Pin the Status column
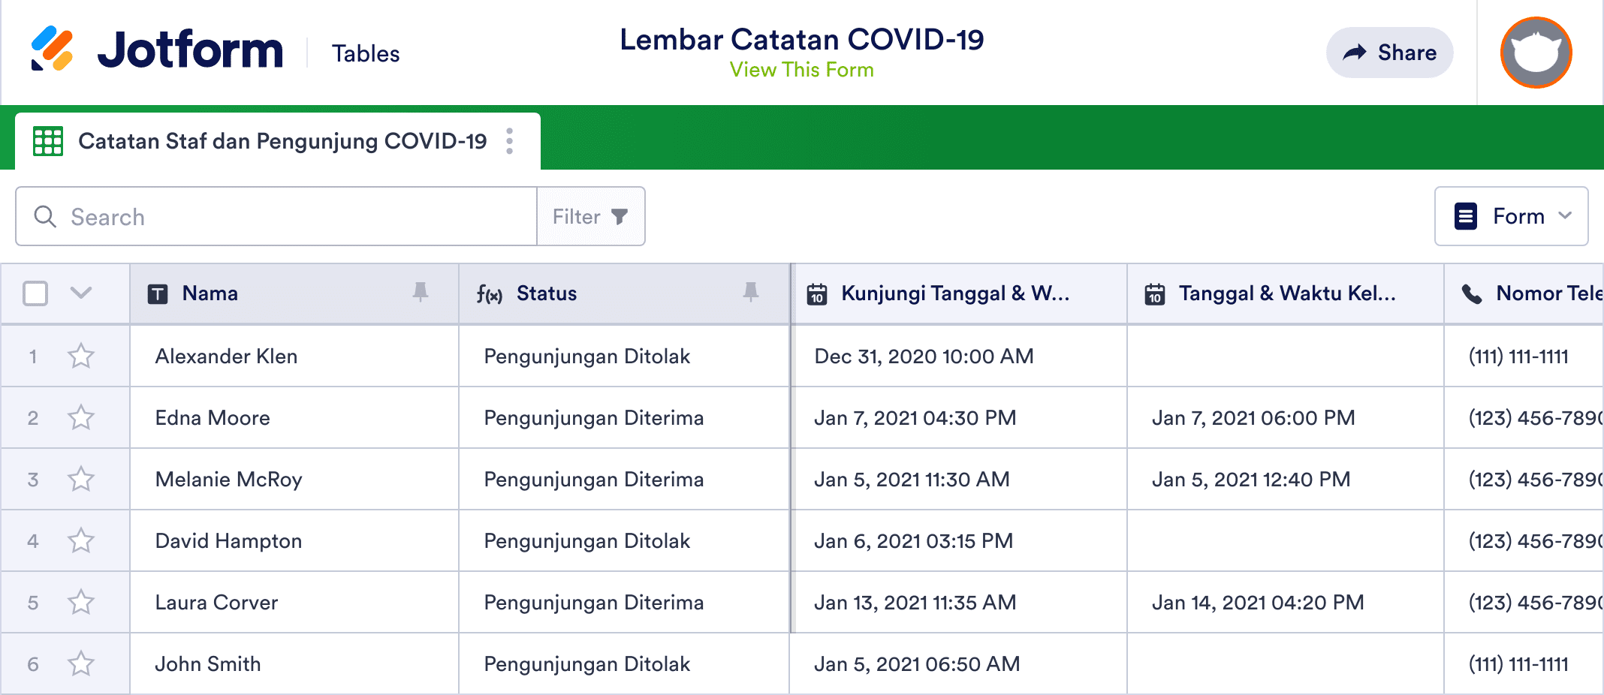The width and height of the screenshot is (1604, 695). pos(752,293)
